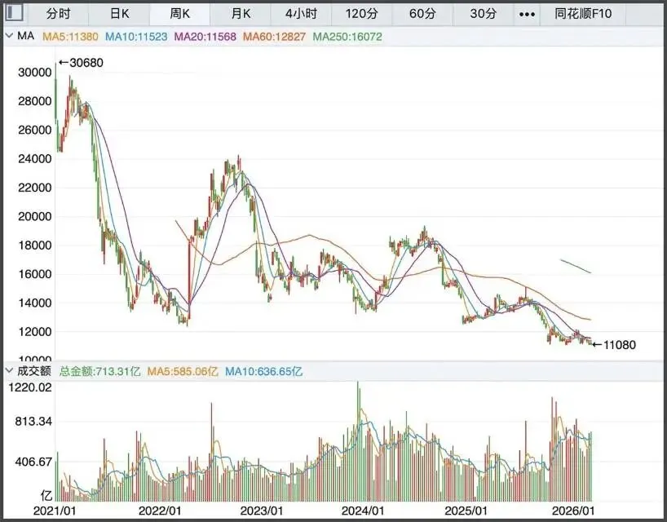
Task: Collapse the 成交额 panel chevron
Action: point(9,371)
